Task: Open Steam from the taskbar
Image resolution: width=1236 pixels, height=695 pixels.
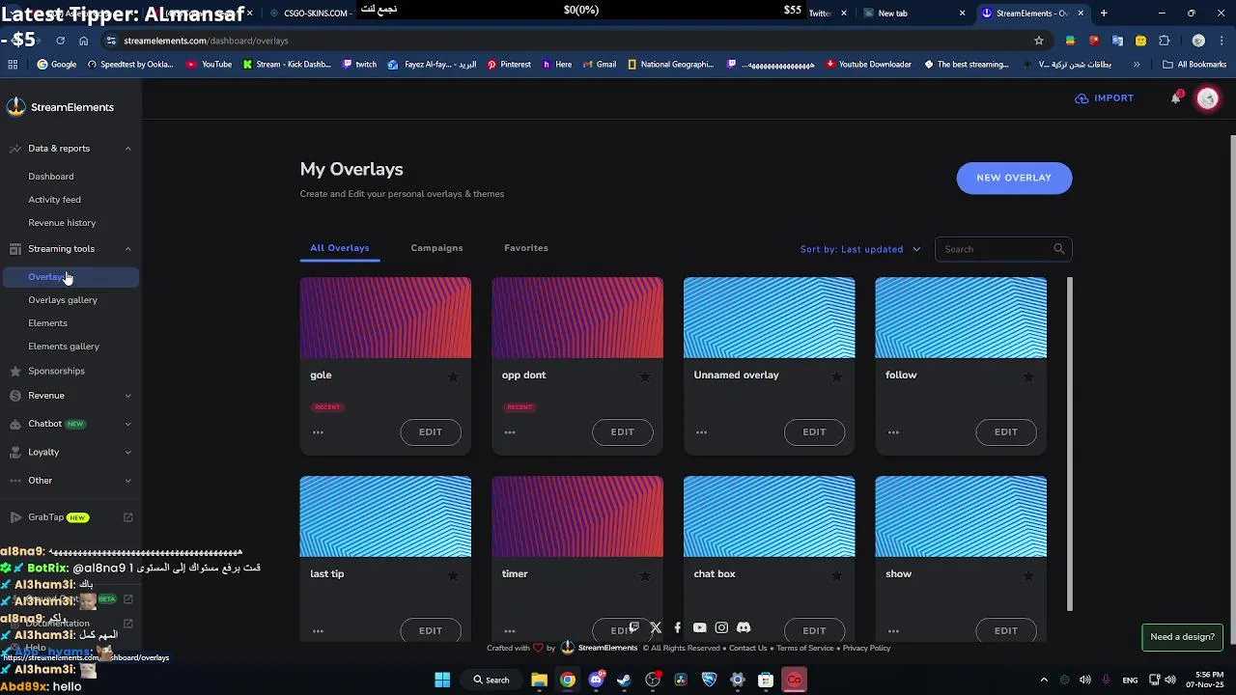Action: point(624,680)
